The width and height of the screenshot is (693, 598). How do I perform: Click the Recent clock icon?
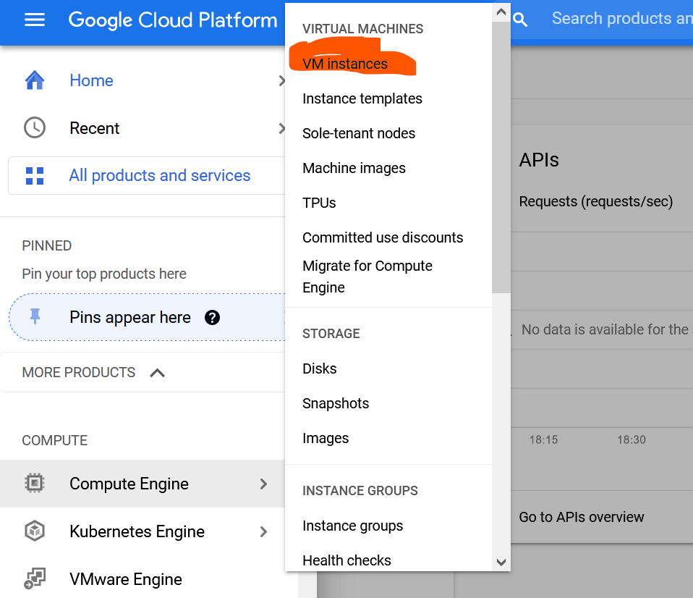[35, 128]
